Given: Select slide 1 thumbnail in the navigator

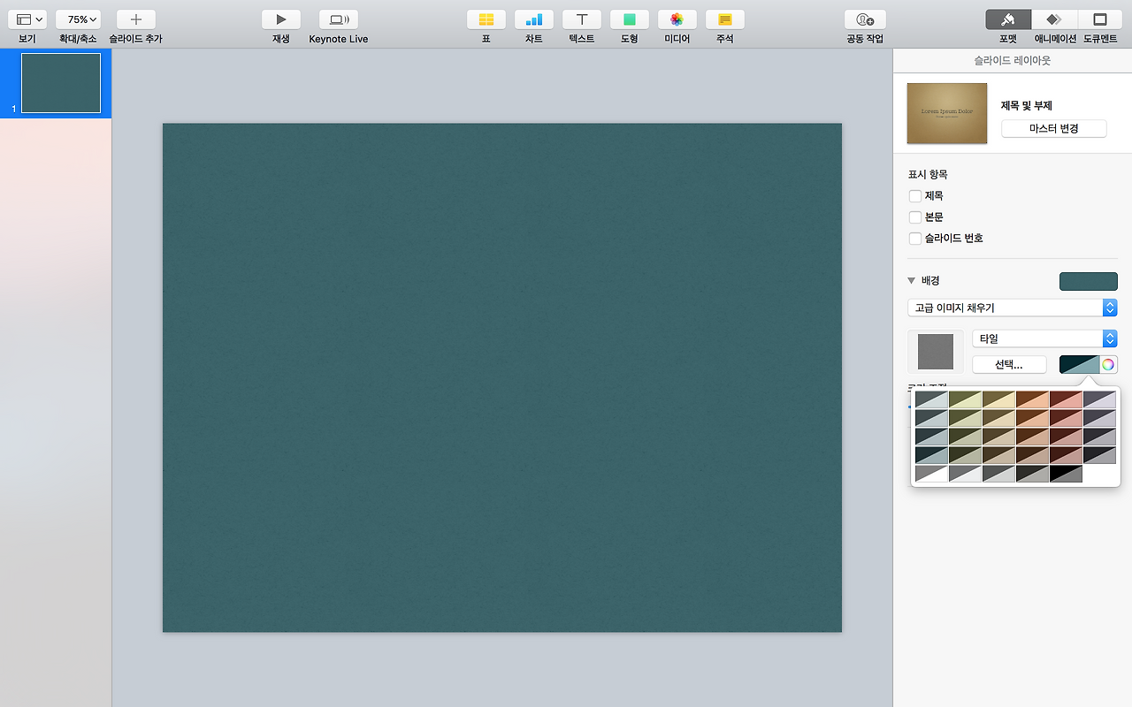Looking at the screenshot, I should [61, 83].
